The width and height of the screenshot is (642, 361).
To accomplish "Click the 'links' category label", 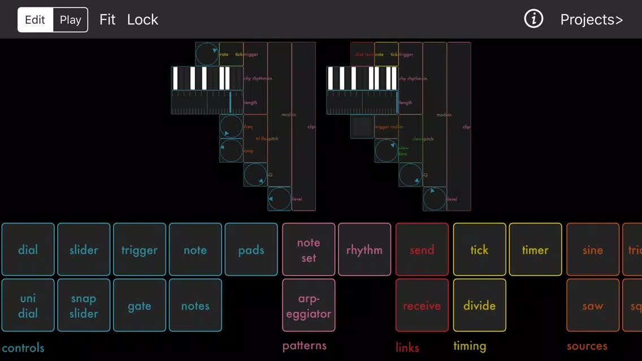I will pyautogui.click(x=407, y=347).
